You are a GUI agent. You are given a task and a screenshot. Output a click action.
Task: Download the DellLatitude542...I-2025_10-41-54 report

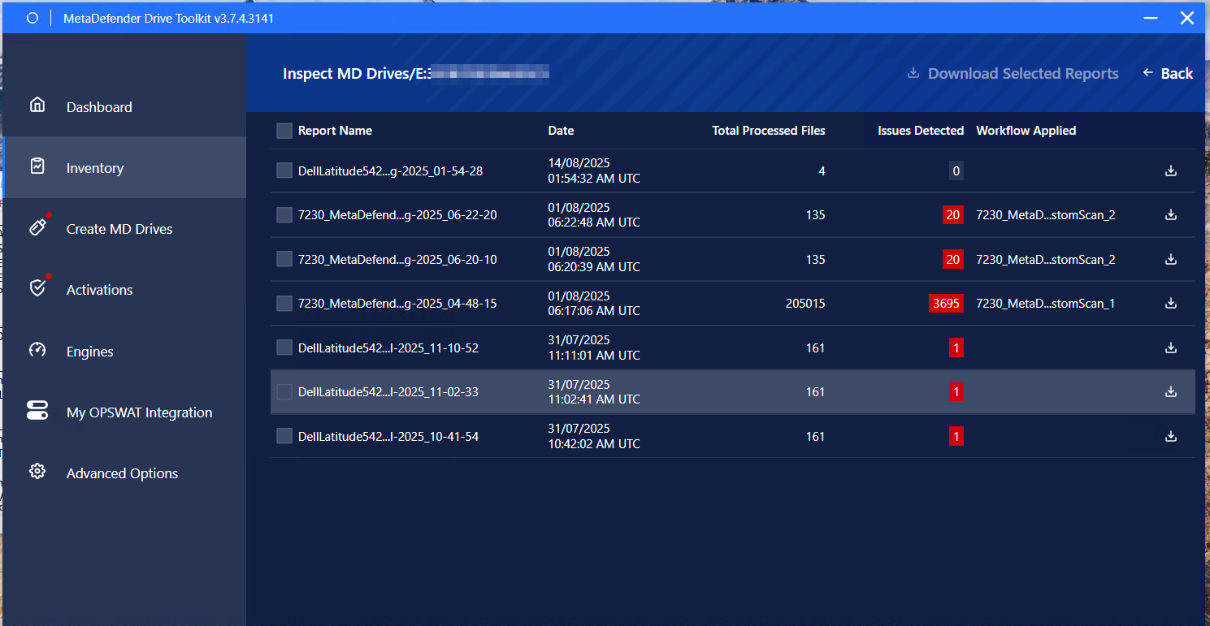1171,436
